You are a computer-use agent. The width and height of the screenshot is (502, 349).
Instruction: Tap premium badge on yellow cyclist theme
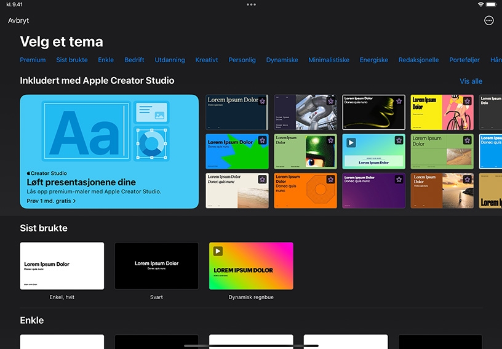[x=467, y=101]
